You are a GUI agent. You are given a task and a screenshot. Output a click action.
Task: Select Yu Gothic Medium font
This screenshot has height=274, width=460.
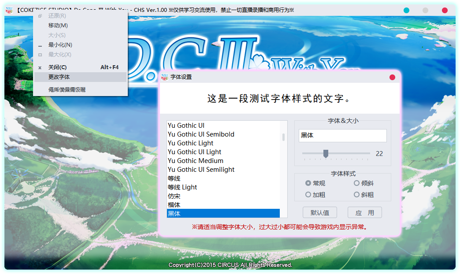point(223,161)
